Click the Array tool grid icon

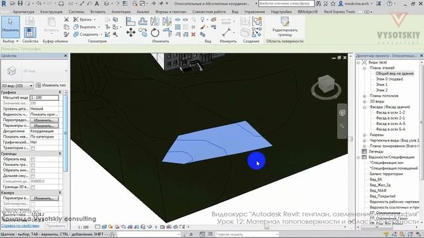pyautogui.click(x=178, y=27)
